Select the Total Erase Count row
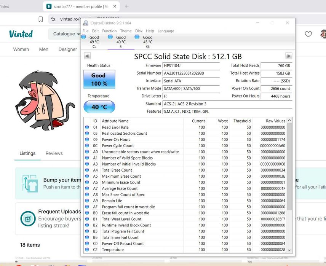The height and width of the screenshot is (266, 326). click(x=185, y=170)
